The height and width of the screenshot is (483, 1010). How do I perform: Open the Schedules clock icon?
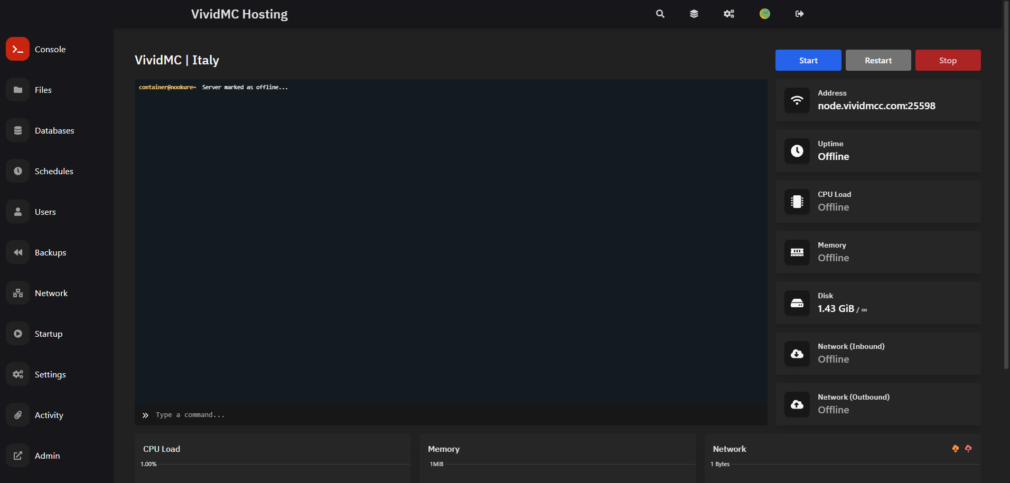pos(17,171)
